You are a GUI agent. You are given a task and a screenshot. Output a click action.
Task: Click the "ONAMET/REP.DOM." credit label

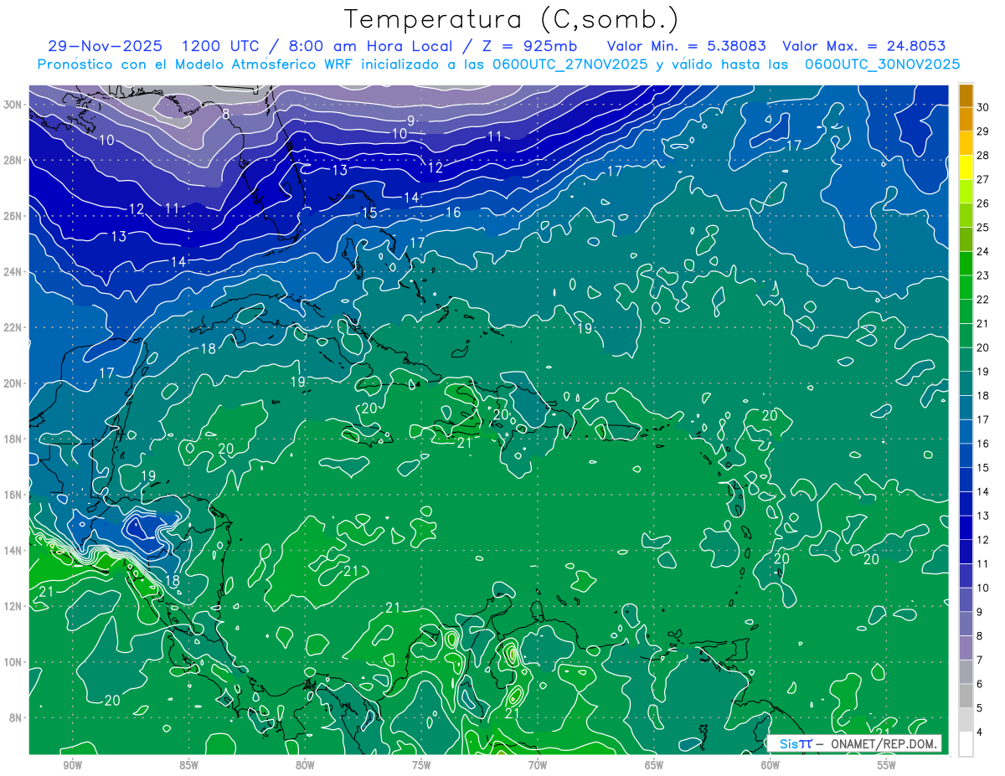(883, 743)
